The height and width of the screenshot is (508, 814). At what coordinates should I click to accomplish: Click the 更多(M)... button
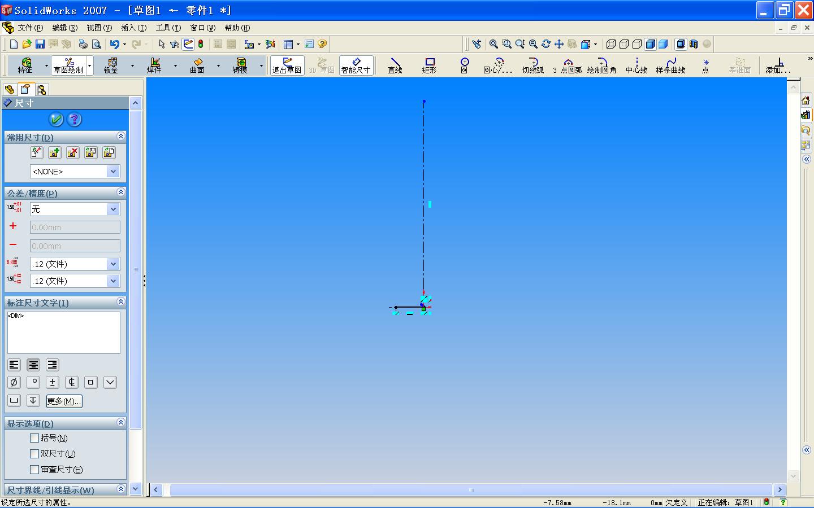[64, 401]
